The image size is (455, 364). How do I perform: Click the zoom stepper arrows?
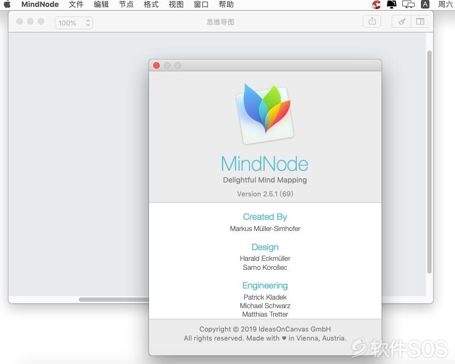pos(88,23)
